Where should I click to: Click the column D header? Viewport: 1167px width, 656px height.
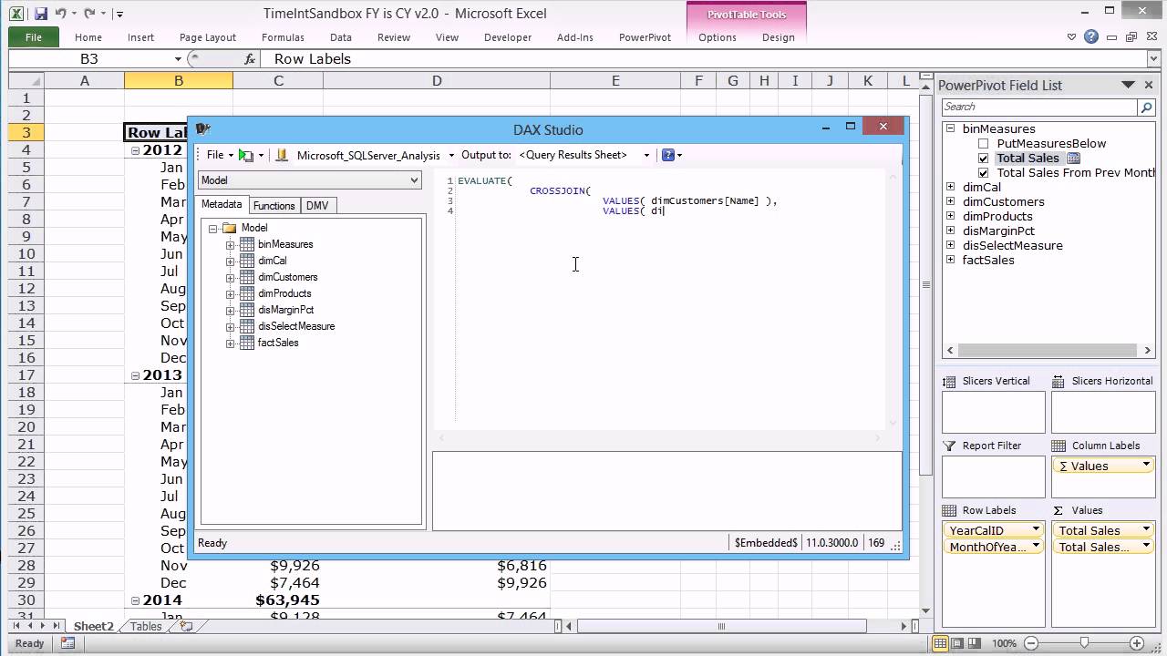point(437,81)
